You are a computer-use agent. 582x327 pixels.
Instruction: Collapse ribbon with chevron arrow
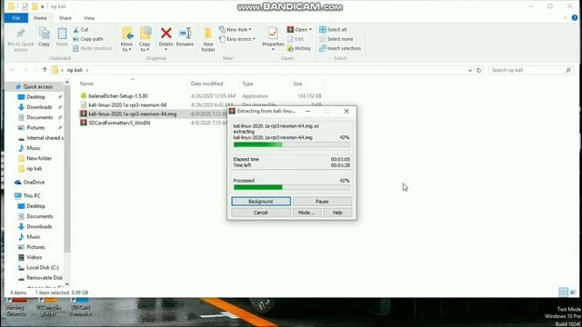click(x=566, y=18)
